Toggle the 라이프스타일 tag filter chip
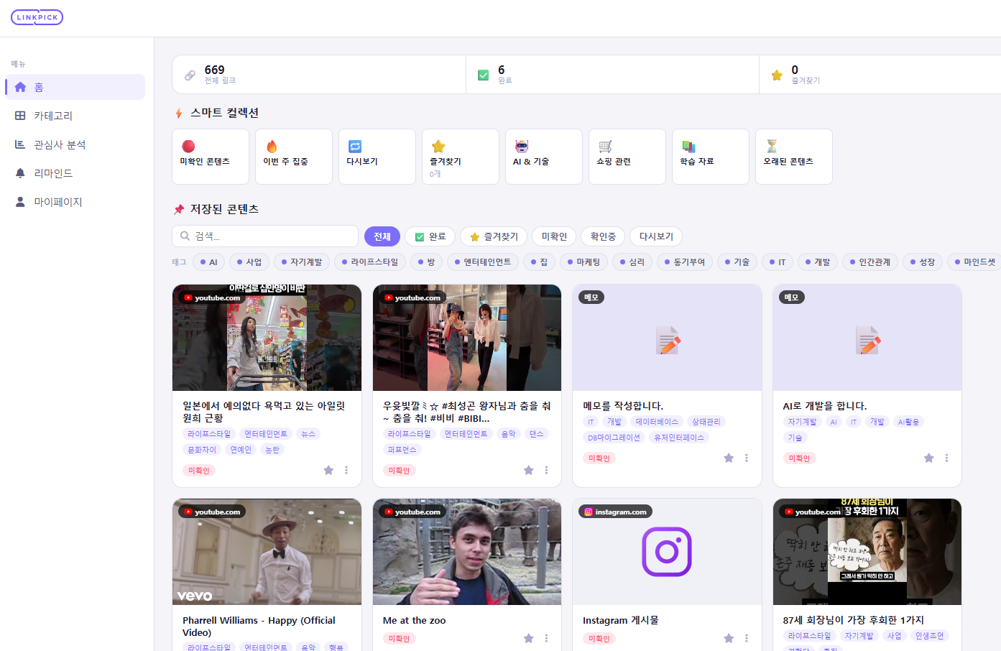This screenshot has height=651, width=1001. pos(370,262)
